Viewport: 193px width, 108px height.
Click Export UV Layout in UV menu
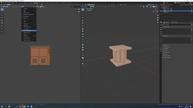pyautogui.click(x=29, y=40)
